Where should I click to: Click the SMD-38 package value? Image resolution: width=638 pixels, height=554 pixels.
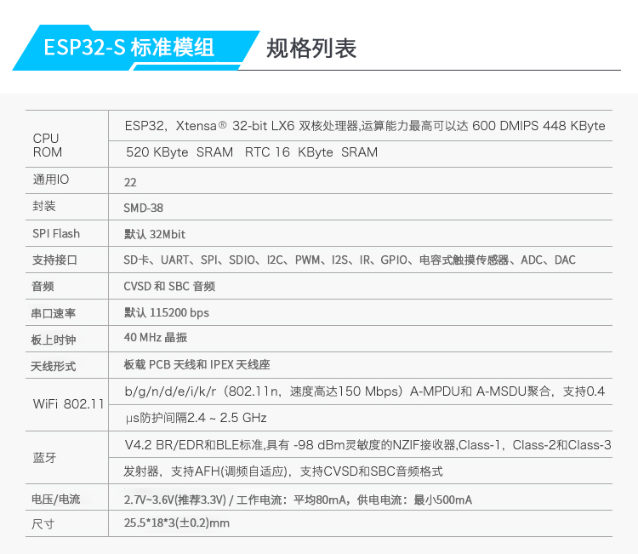pos(143,208)
